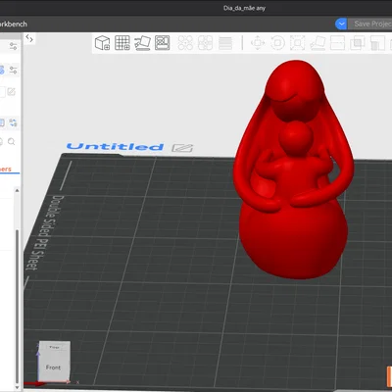Open printer settings sliders icon at top

[13, 46]
